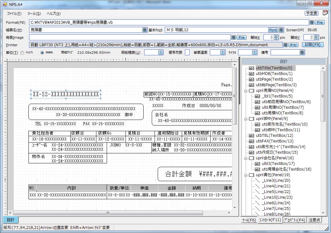Switch to the プロパティ(F4) tab
Screen dimensions: 331x233
coord(294,220)
